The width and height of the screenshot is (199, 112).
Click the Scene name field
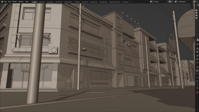click(x=160, y=2)
